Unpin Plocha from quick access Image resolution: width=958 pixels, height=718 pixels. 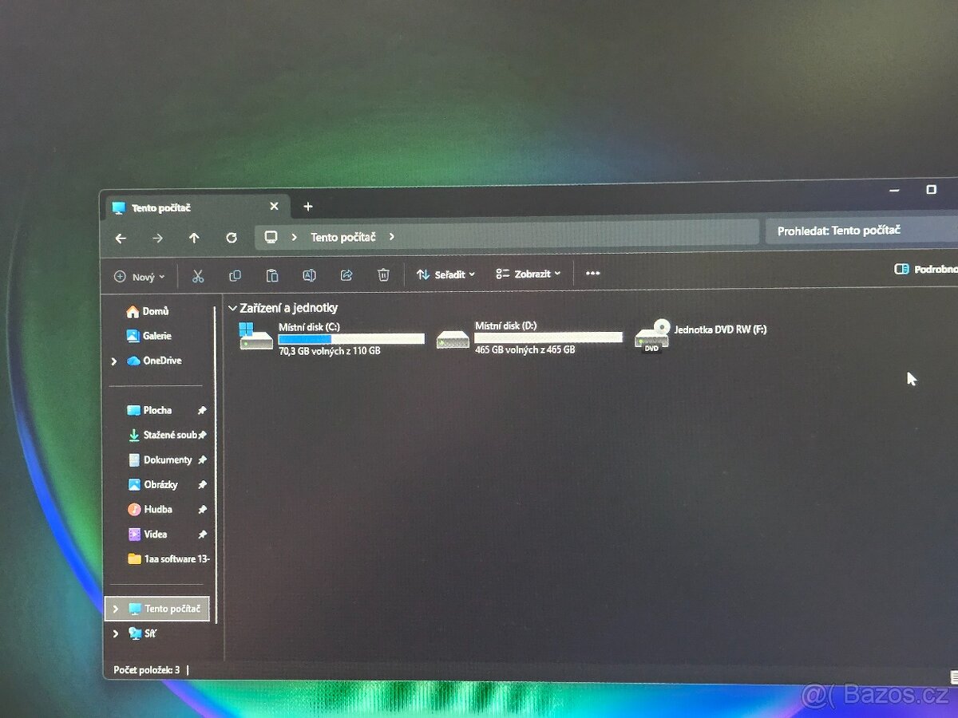pos(203,410)
